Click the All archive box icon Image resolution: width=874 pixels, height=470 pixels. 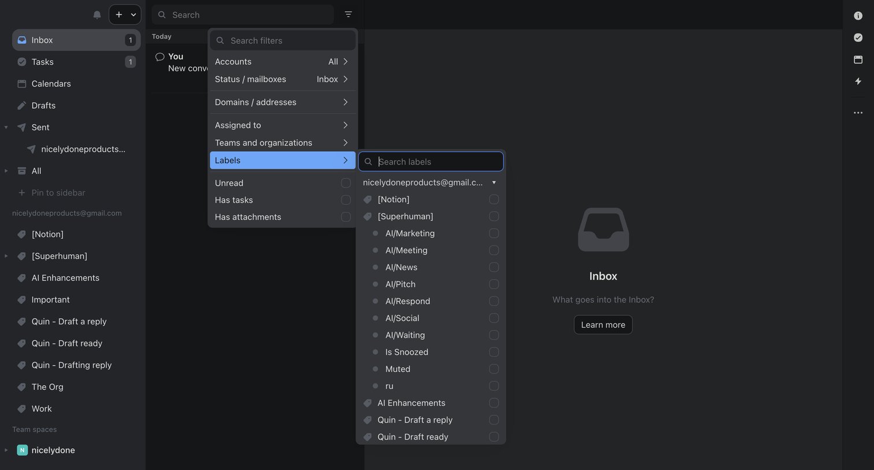click(x=22, y=171)
